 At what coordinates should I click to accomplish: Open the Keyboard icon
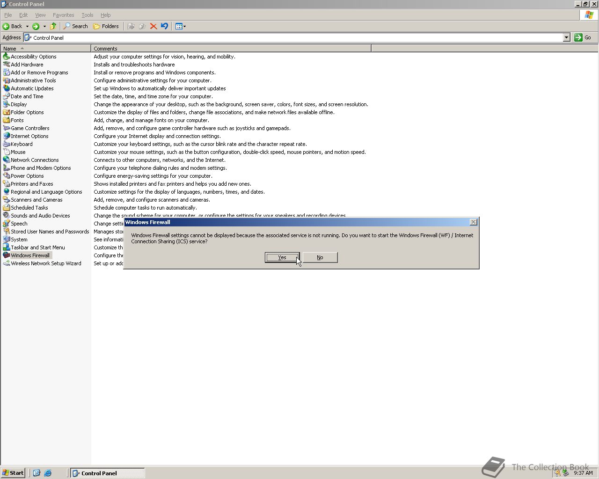pos(6,144)
